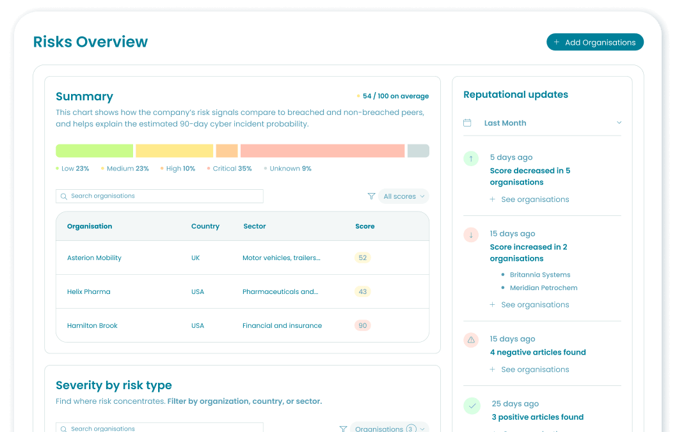Click UK country cell for Asterion Mobility
677x432 pixels.
click(x=196, y=258)
